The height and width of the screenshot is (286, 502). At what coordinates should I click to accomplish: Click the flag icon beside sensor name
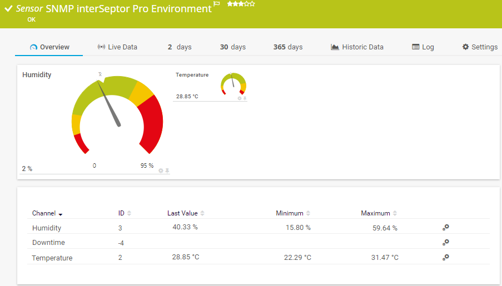click(x=217, y=4)
